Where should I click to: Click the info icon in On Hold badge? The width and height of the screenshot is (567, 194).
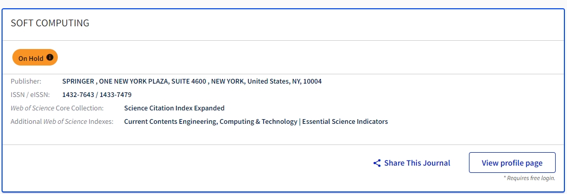pos(50,57)
